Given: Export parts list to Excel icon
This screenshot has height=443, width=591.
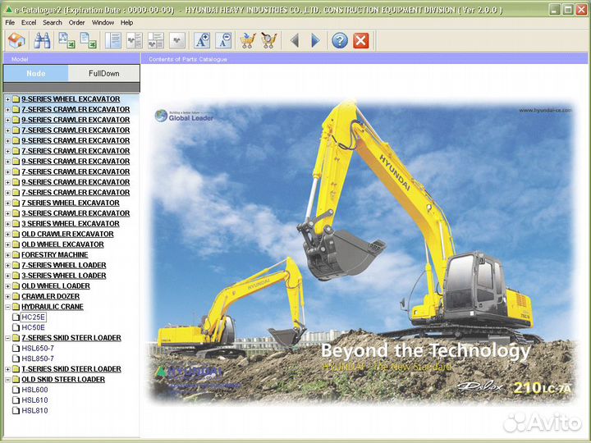Looking at the screenshot, I should coord(88,40).
